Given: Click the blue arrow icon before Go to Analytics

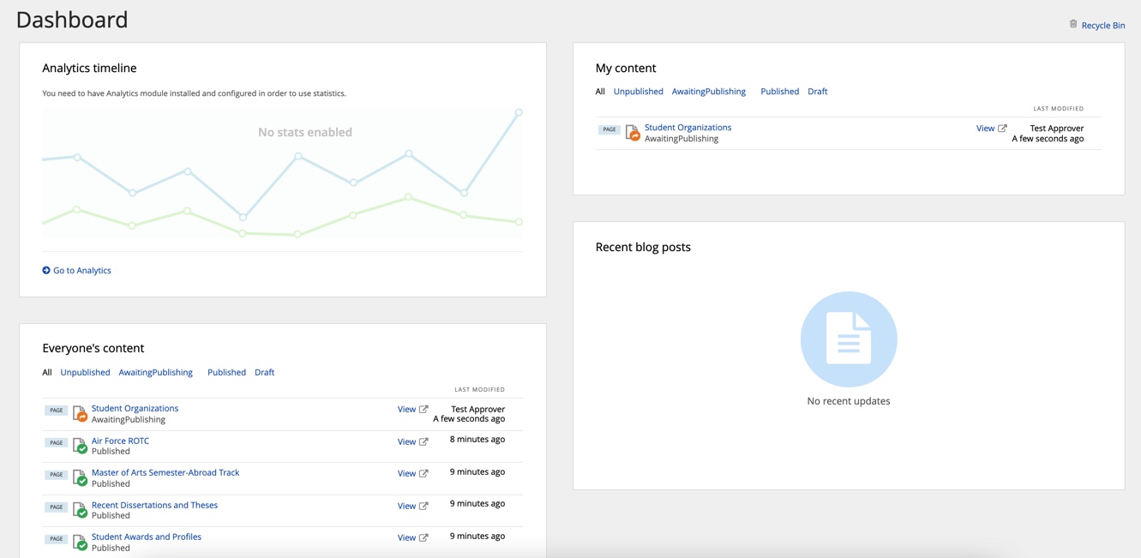Looking at the screenshot, I should pos(45,270).
